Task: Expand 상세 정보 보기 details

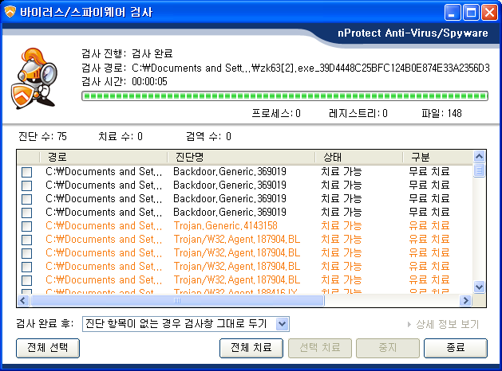Action: (444, 324)
